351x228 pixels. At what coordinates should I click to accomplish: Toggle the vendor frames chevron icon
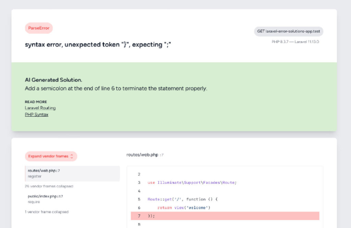pyautogui.click(x=72, y=156)
